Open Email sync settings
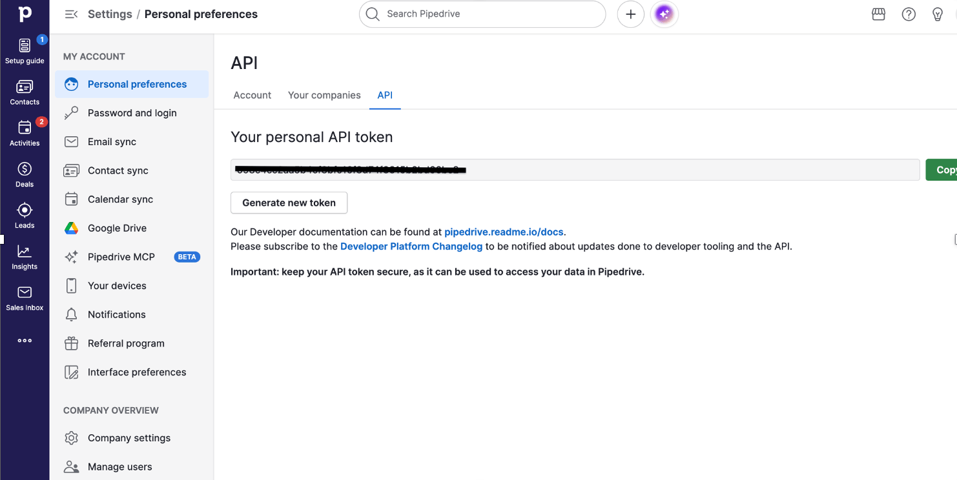Screen dimensions: 957x480 click(132, 142)
